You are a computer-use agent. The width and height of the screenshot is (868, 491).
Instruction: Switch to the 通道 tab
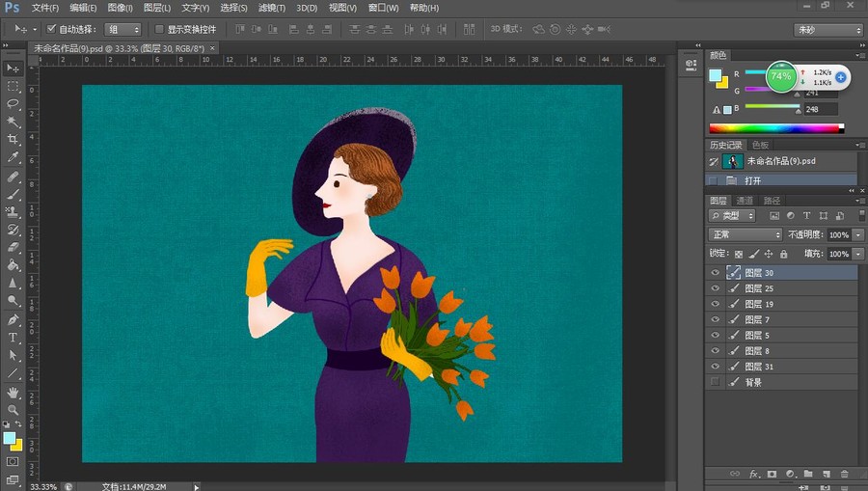(745, 201)
